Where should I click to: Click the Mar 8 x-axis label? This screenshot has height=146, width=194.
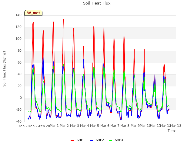[125, 126]
